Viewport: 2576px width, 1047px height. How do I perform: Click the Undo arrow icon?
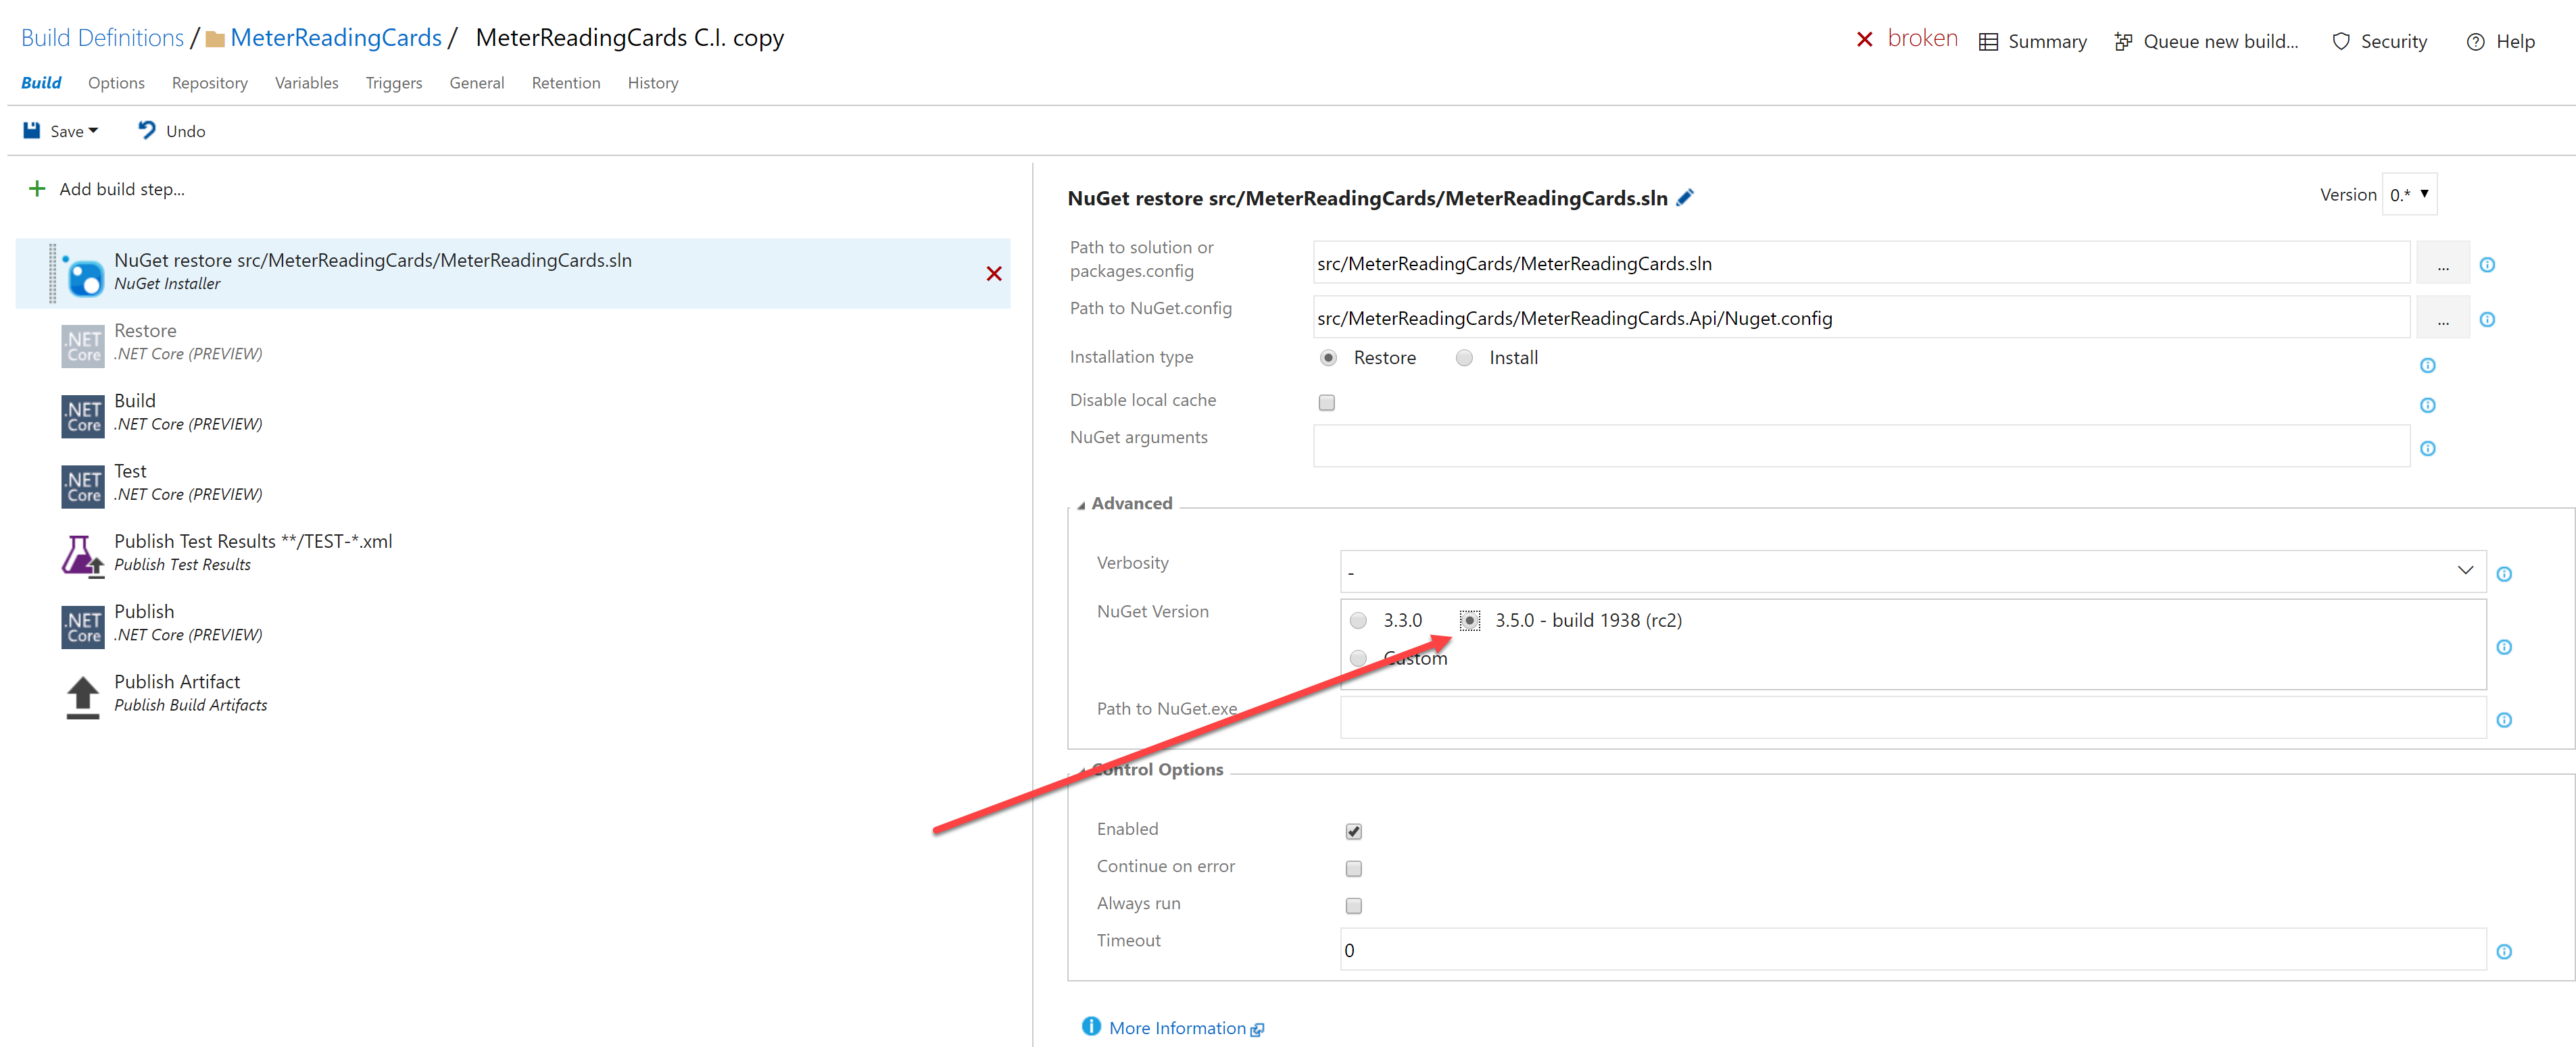[x=147, y=130]
